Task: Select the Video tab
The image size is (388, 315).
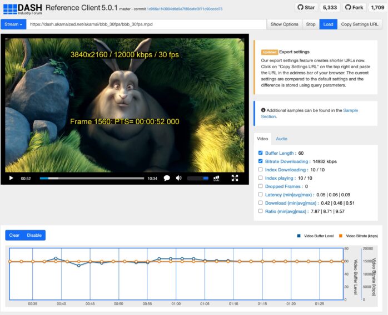Action: point(262,139)
